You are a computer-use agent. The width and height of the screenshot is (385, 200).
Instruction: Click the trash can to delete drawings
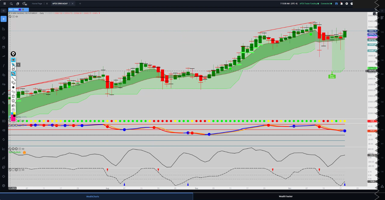(13, 96)
